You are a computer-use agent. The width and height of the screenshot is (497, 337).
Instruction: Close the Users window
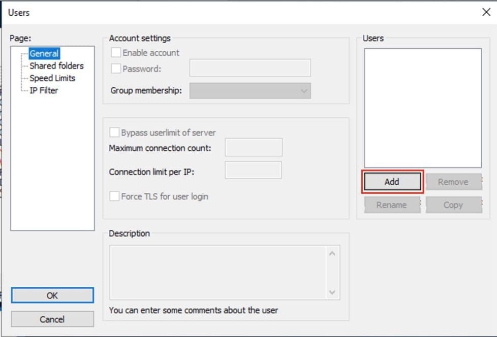pyautogui.click(x=486, y=12)
